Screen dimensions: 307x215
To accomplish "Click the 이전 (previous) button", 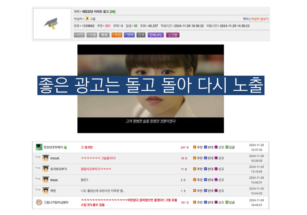I will click(79, 35).
